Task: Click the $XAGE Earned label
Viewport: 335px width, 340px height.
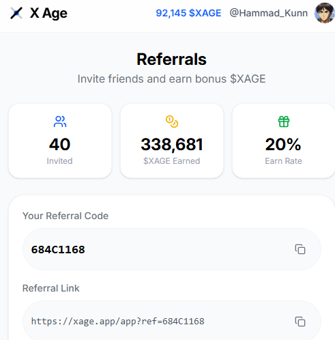Action: click(x=172, y=161)
